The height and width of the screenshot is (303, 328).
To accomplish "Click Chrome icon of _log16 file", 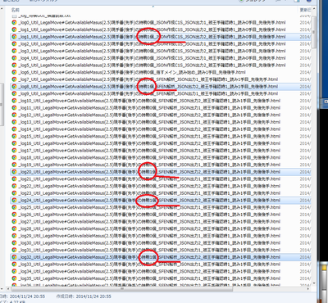I will [14, 143].
